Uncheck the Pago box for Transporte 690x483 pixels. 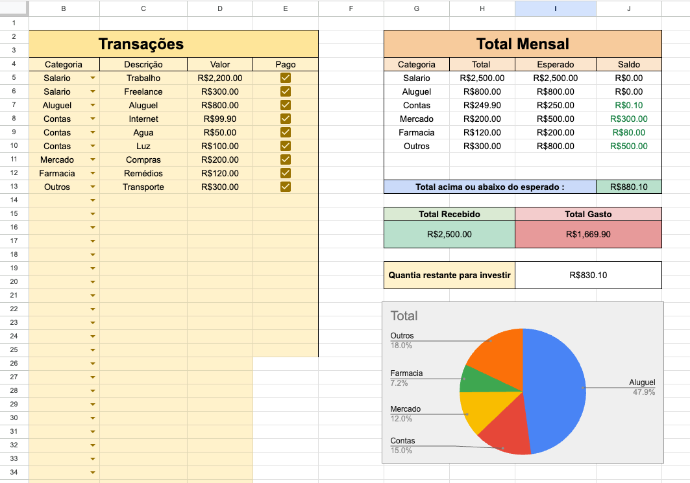285,187
